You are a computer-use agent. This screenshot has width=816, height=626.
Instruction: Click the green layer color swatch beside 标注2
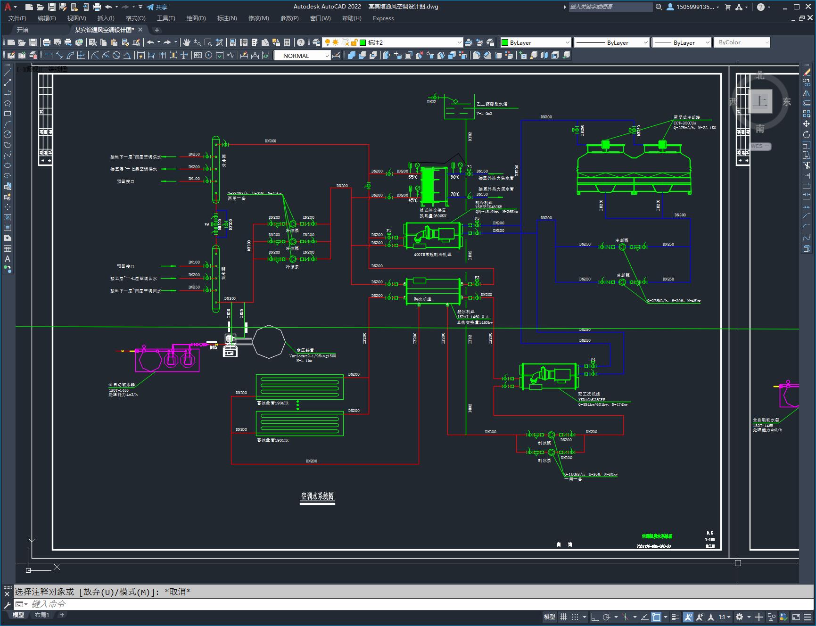pyautogui.click(x=363, y=42)
